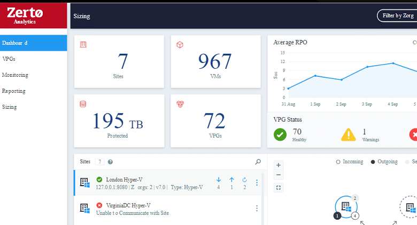Viewport: 417px width, 225px height.
Task: Select the London Hyper-V site name
Action: [124, 180]
